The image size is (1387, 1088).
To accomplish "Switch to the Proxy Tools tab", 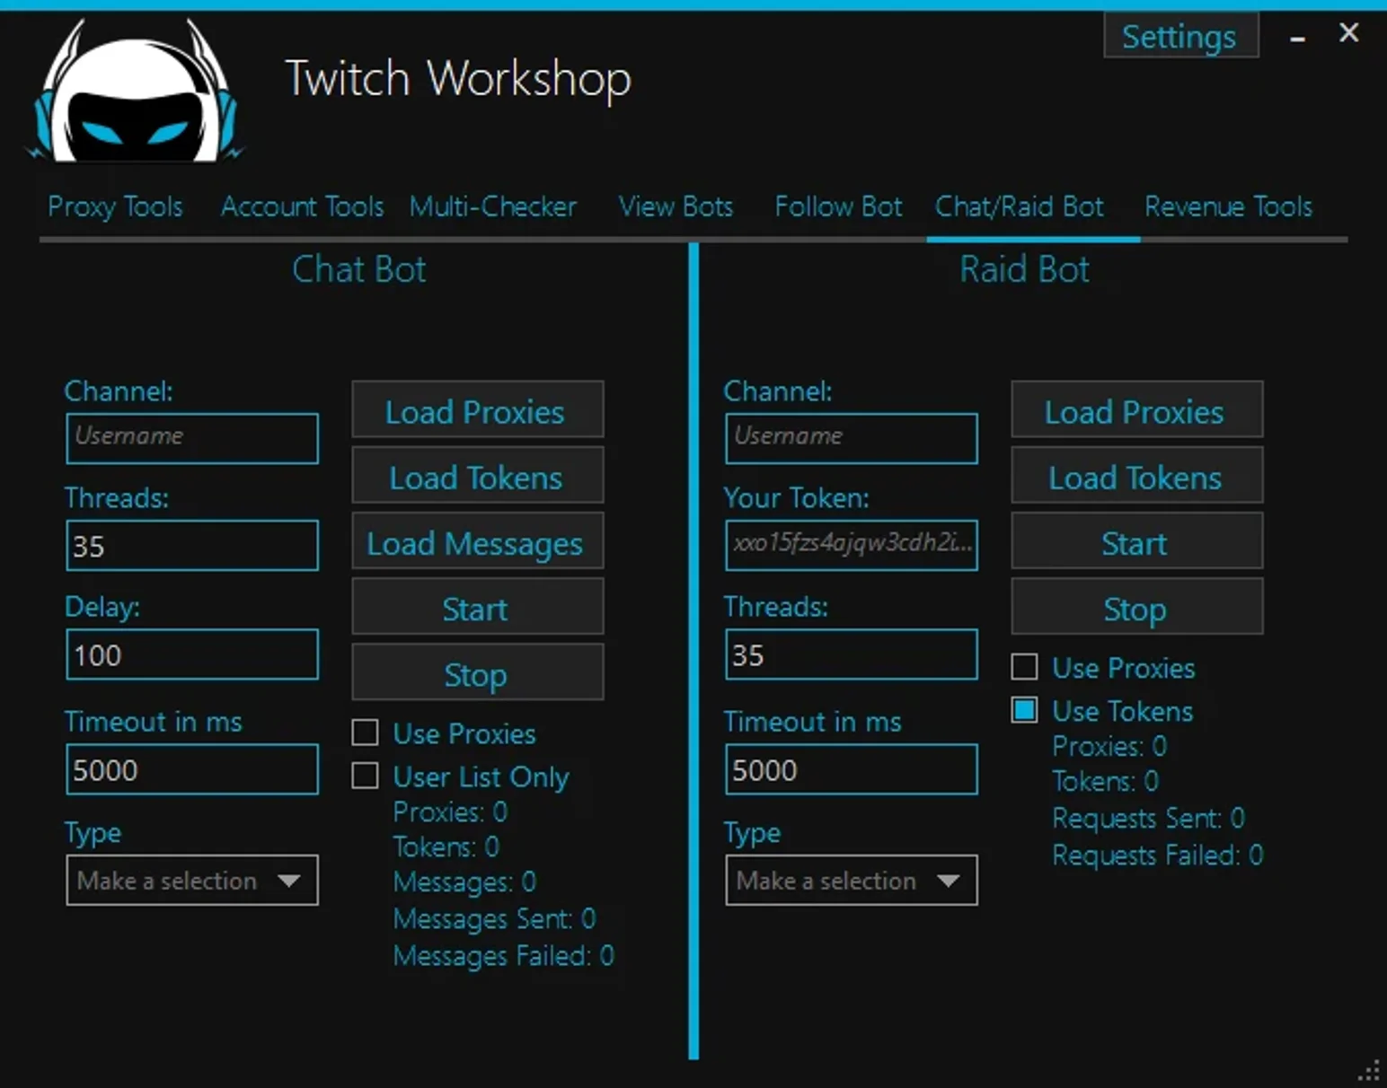I will click(115, 207).
